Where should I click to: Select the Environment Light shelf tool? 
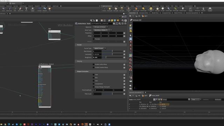151,9
